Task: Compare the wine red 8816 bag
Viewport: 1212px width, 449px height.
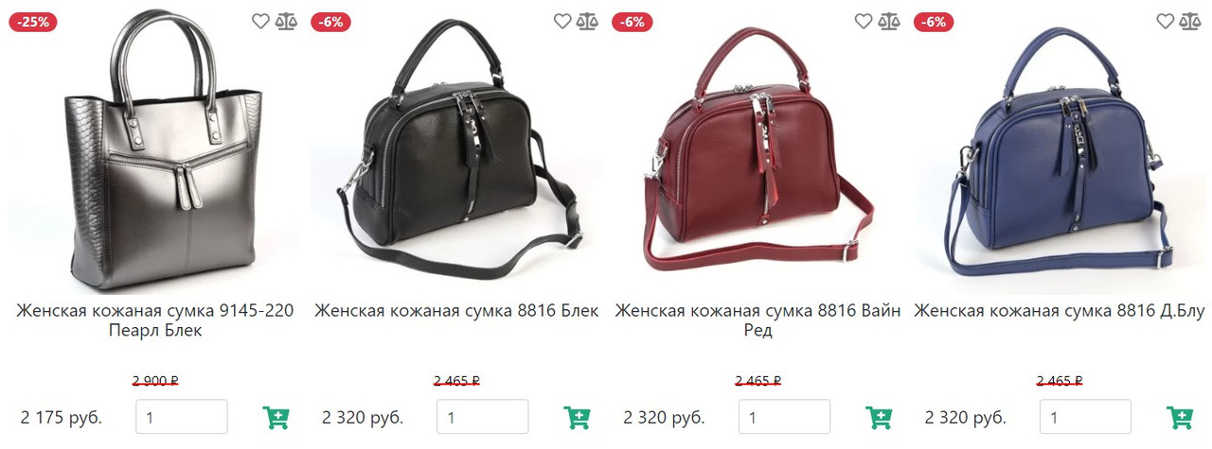Action: click(x=888, y=21)
